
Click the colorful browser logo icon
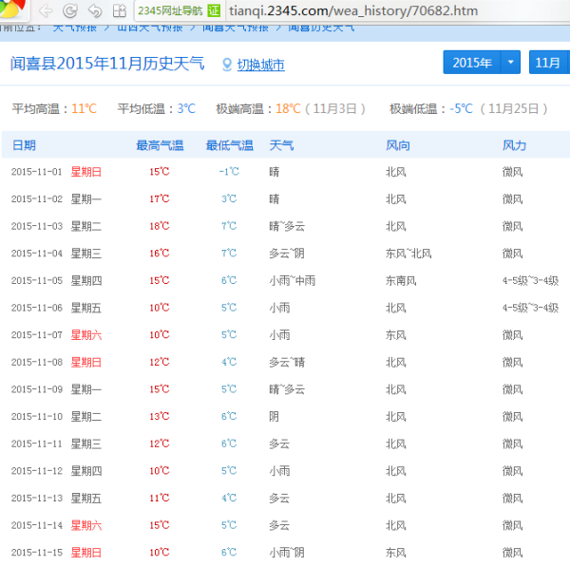tap(13, 9)
